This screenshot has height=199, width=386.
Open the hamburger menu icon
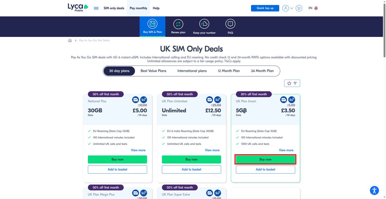pyautogui.click(x=96, y=8)
